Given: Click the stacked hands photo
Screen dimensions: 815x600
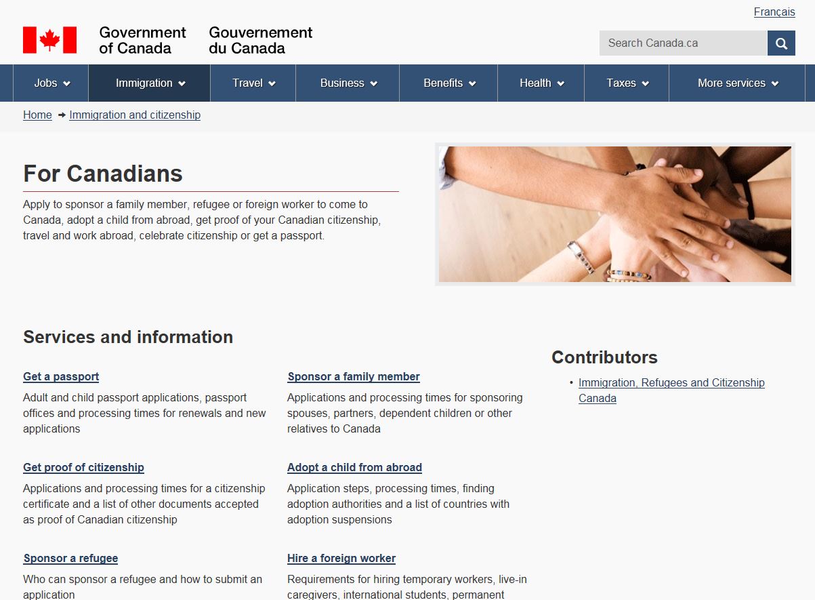Looking at the screenshot, I should point(615,214).
